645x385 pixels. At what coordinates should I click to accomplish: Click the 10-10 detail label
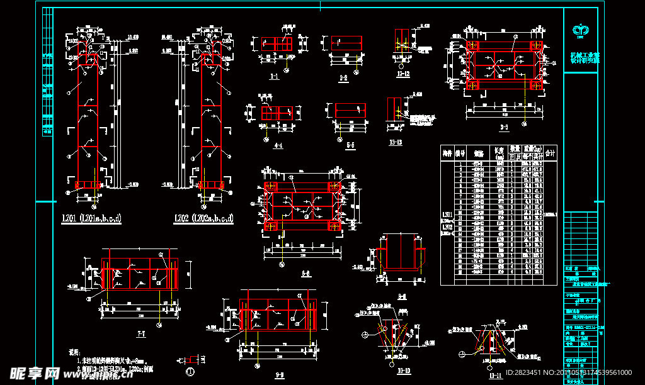tap(404, 371)
